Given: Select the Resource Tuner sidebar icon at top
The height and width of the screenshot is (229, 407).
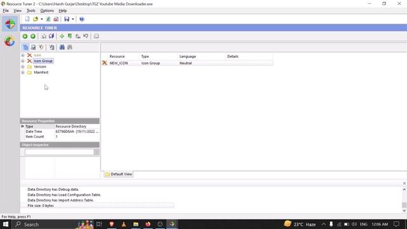Looking at the screenshot, I should 10,24.
